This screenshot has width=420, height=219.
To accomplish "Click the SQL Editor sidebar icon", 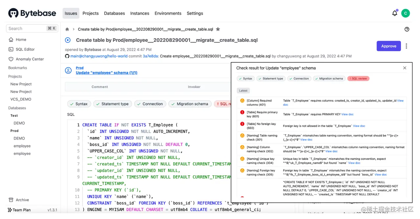I will pos(11,49).
